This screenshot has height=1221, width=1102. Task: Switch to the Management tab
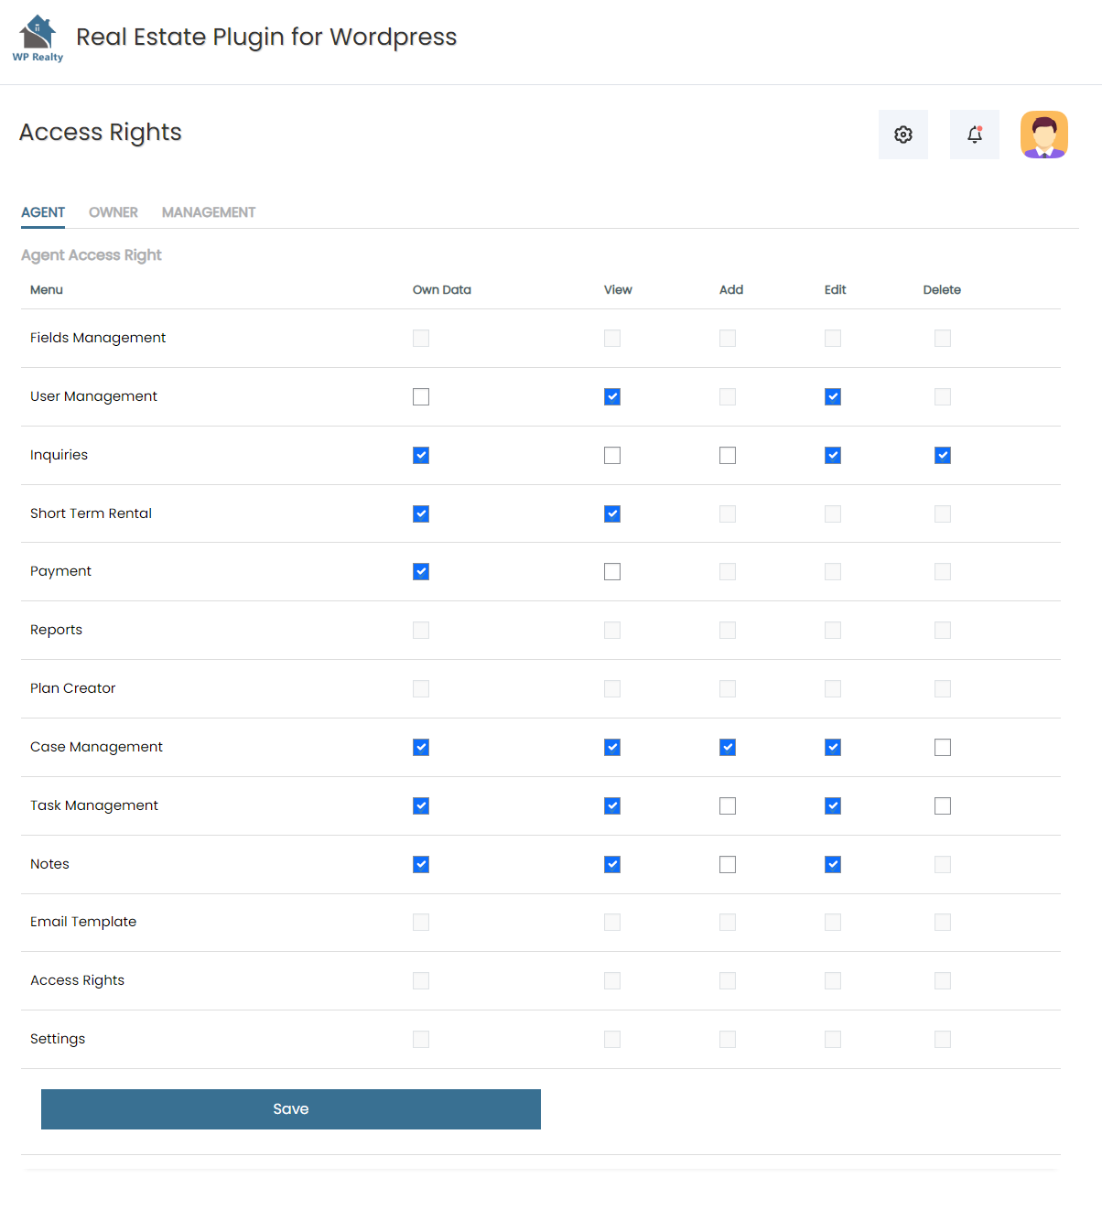pos(209,212)
